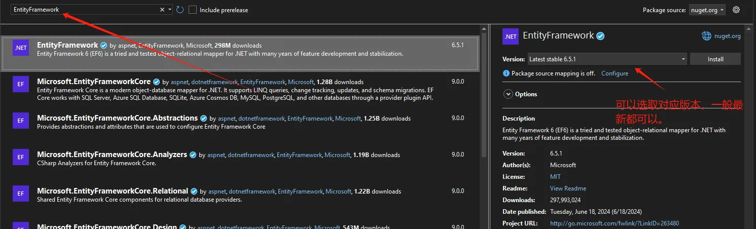Click verified badge beside EntityFrameworkCore.Abstractions
Image resolution: width=756 pixels, height=229 pixels.
click(203, 119)
